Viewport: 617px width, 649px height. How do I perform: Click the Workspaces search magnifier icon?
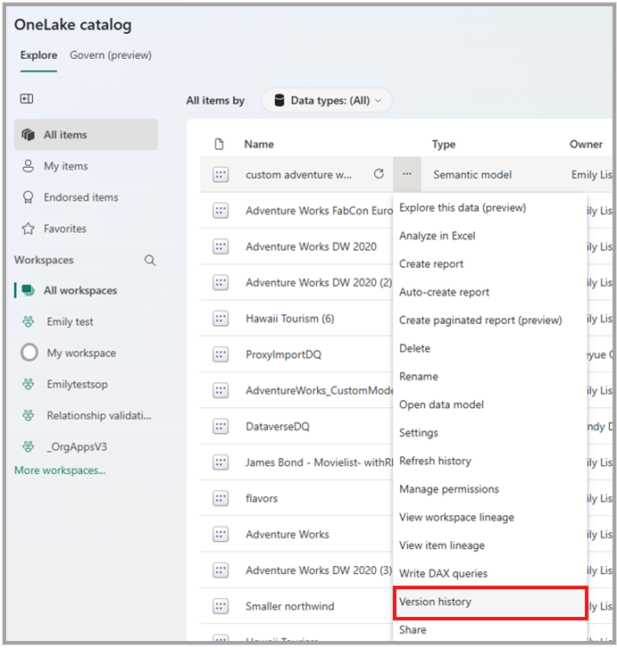pos(150,261)
